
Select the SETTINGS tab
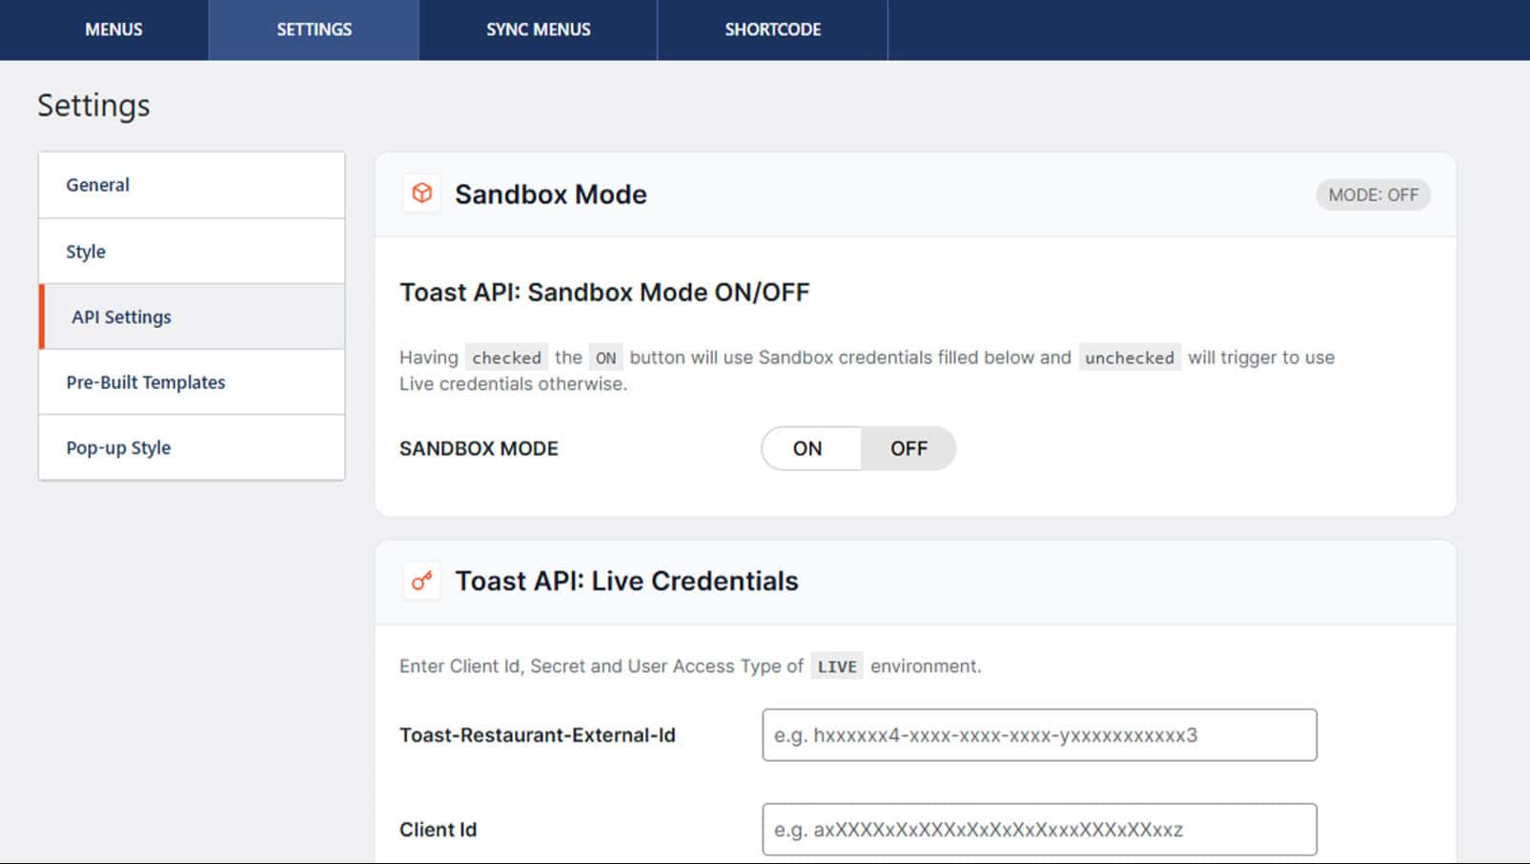tap(314, 30)
